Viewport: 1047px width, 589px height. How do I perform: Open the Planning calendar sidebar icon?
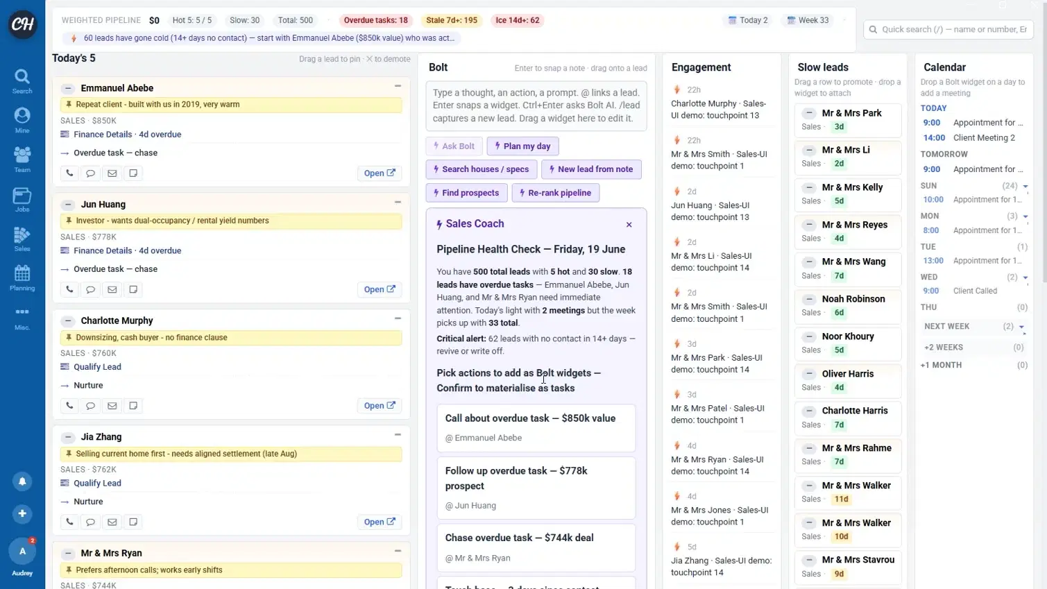22,278
